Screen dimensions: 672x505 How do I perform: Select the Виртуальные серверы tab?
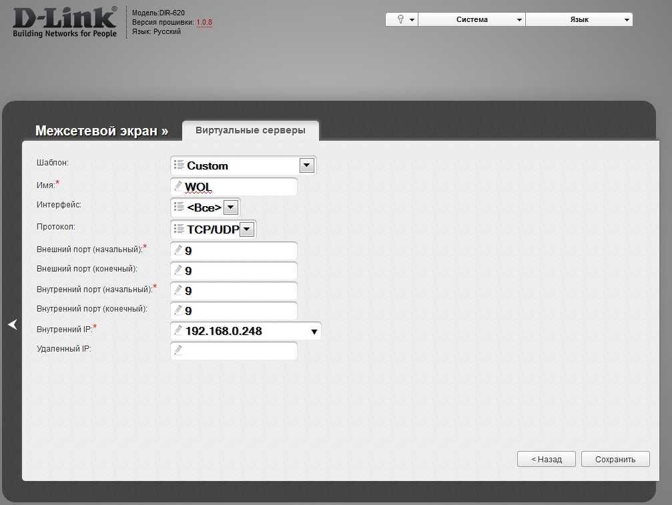[250, 130]
